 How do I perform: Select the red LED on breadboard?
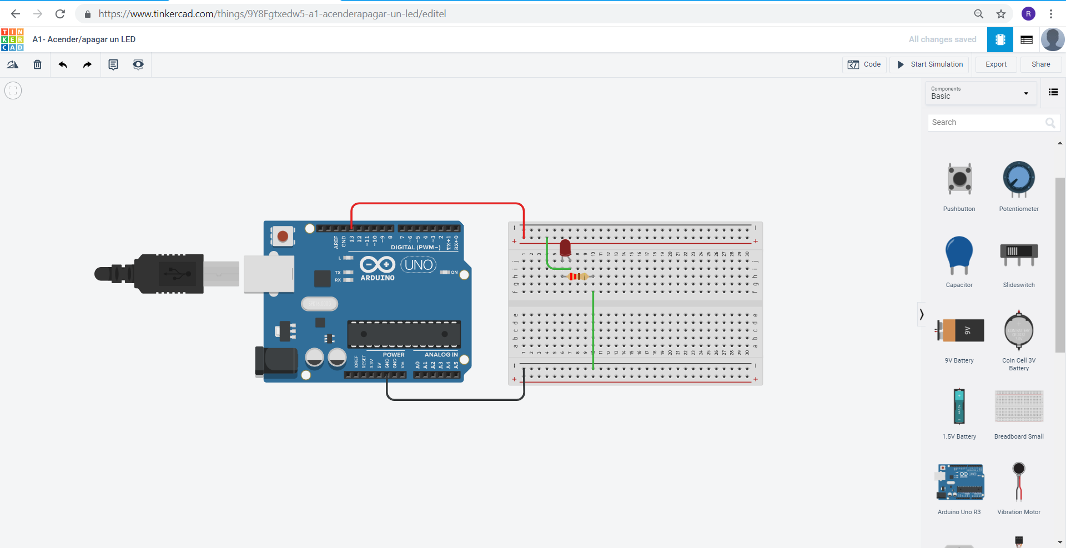pos(565,250)
